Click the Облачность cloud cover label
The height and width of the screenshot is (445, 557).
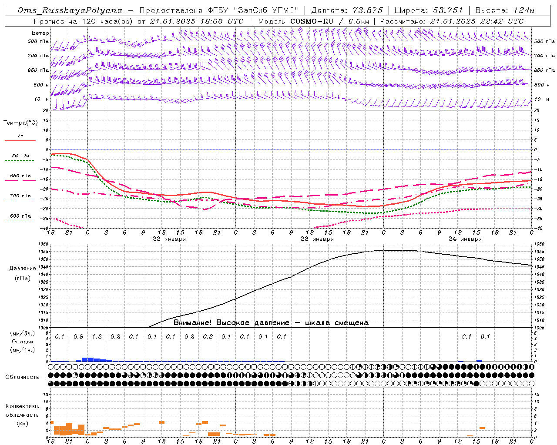[x=22, y=377]
